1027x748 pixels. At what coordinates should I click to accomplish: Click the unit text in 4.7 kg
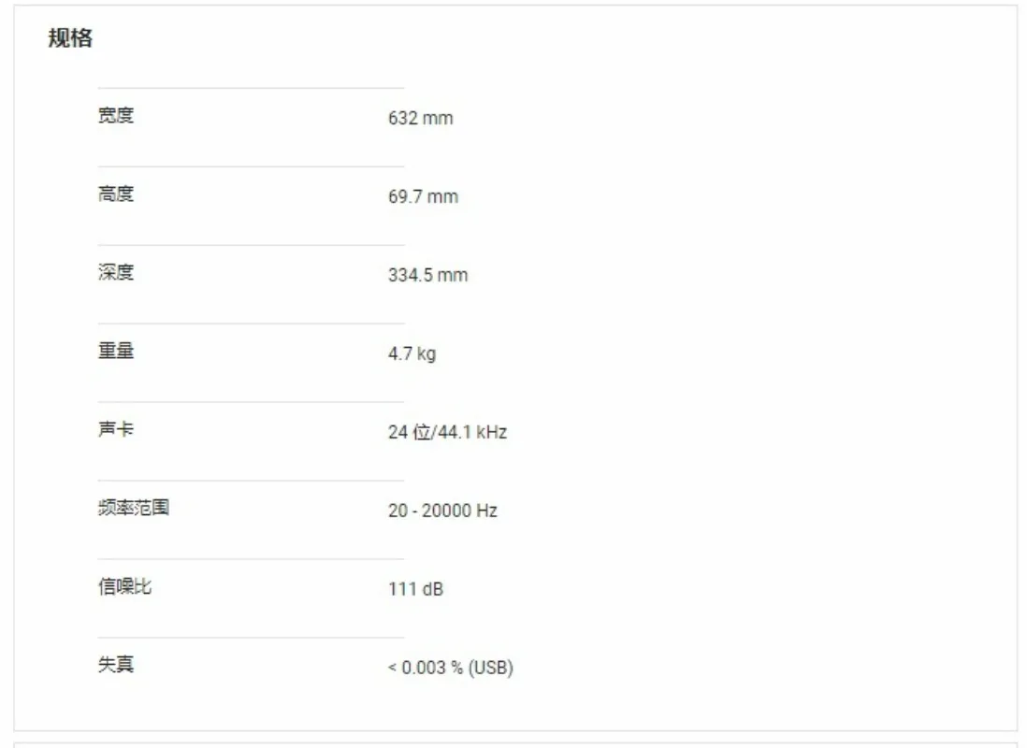(x=427, y=354)
